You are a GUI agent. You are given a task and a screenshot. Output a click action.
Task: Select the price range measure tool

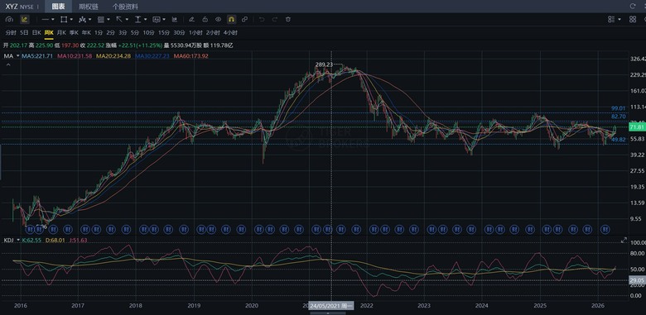click(138, 19)
